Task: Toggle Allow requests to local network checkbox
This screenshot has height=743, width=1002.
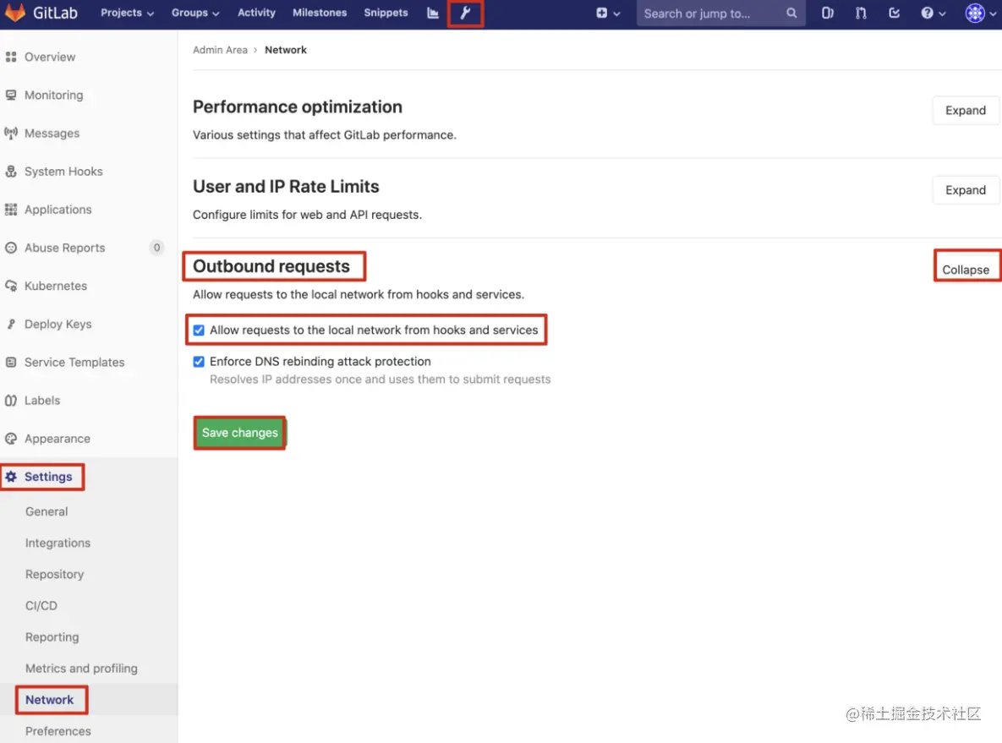Action: point(199,331)
